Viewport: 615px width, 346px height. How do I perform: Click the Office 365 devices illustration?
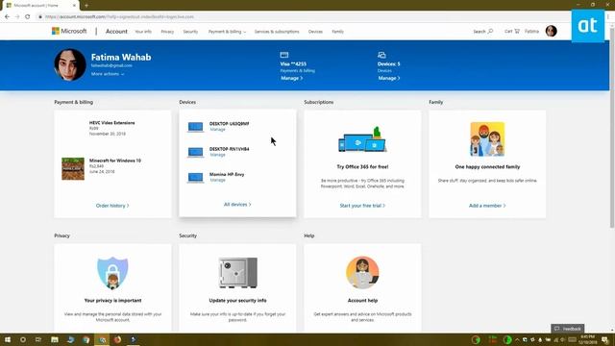pos(362,139)
